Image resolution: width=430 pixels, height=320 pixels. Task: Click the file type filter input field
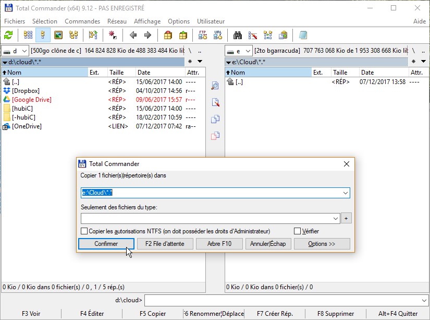[x=208, y=218]
